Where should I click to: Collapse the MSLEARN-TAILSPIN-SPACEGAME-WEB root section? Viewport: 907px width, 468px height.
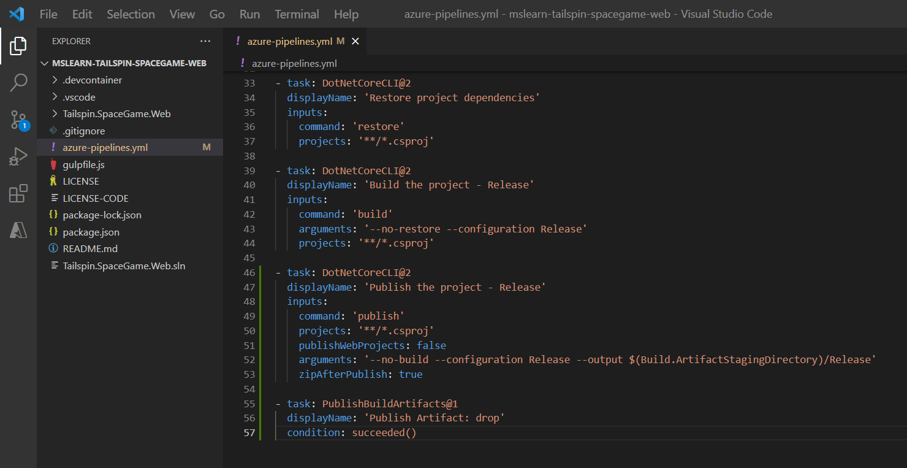pos(44,63)
